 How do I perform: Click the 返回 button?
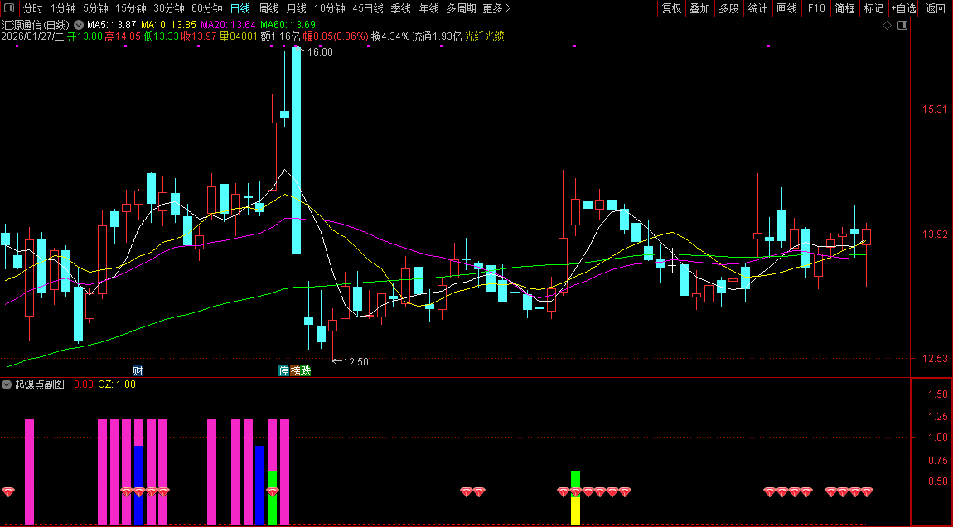coord(936,8)
